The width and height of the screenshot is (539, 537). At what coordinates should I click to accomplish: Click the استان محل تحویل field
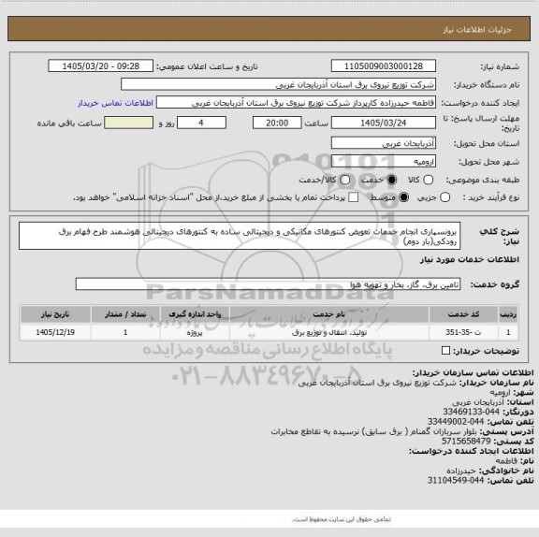coord(384,143)
